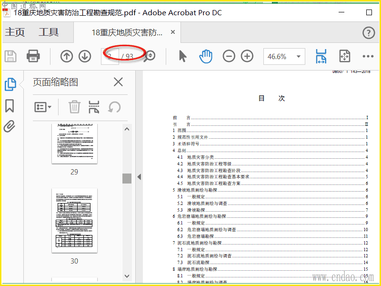
Task: Click entry 4.5 地质灾害防治工程勘查方案
Action: click(272, 184)
